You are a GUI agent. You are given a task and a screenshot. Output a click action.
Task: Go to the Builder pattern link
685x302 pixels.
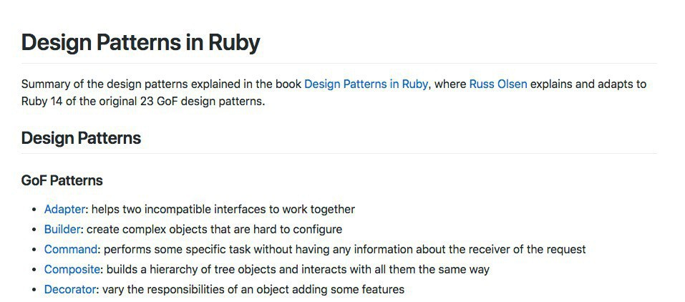(x=62, y=230)
